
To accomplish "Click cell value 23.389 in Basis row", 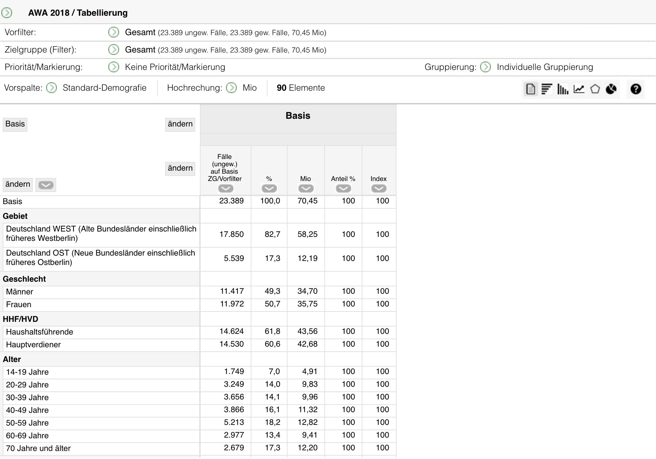I will pos(231,201).
